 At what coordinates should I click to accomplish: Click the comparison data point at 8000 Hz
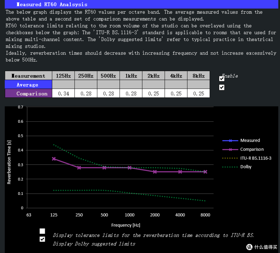point(205,172)
